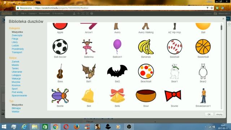Filter sprites by Wektor type
This screenshot has height=130, width=231.
[16, 112]
